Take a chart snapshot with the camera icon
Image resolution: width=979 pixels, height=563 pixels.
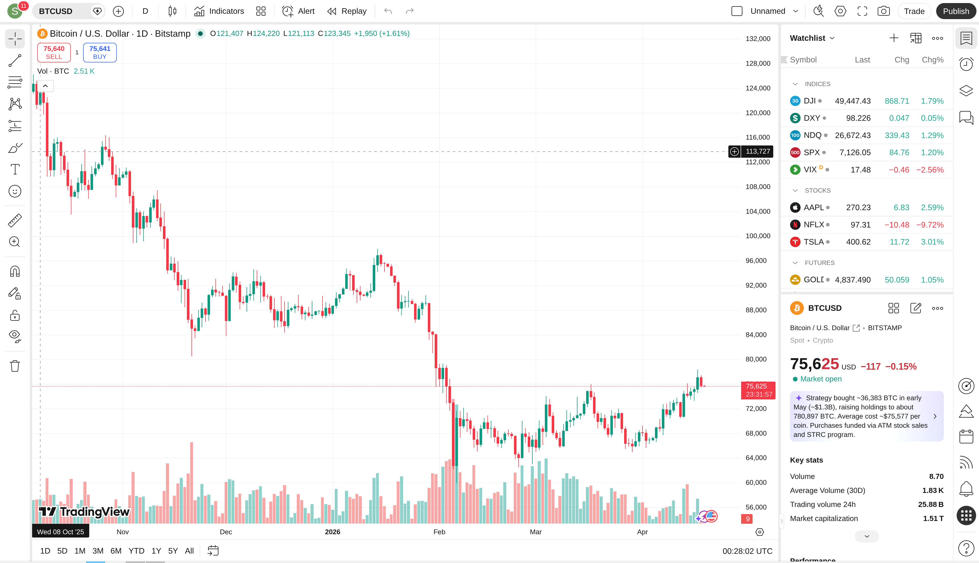(x=883, y=11)
